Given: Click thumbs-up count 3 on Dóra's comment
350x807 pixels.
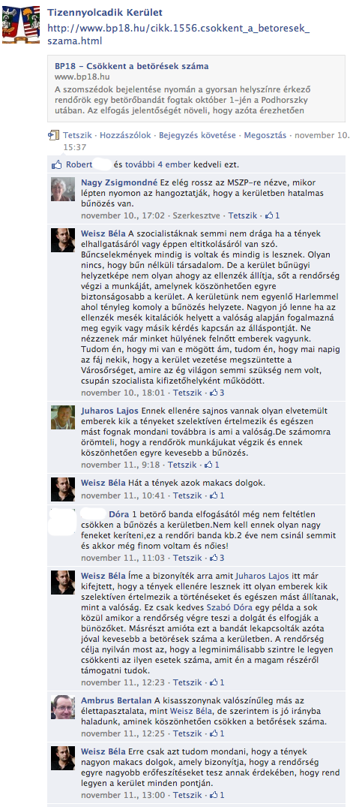Looking at the screenshot, I should click(x=217, y=558).
